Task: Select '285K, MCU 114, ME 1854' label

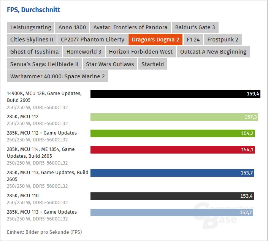Action: [41, 153]
